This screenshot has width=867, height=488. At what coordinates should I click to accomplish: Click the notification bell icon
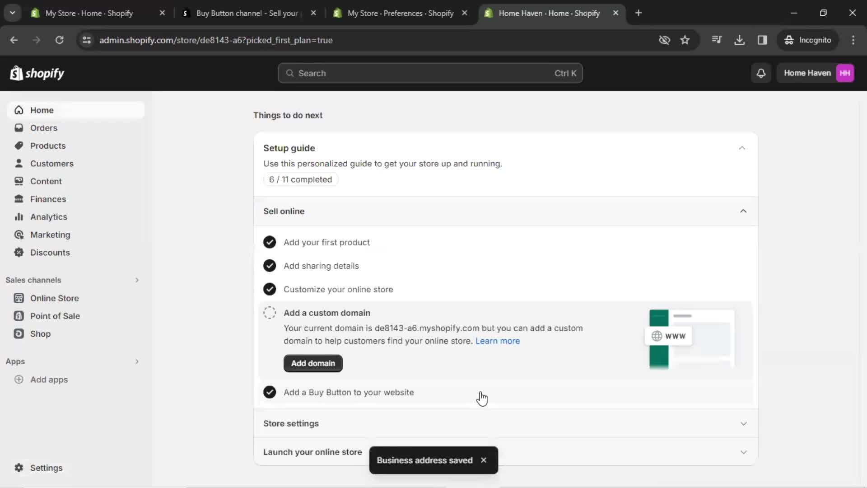(762, 73)
